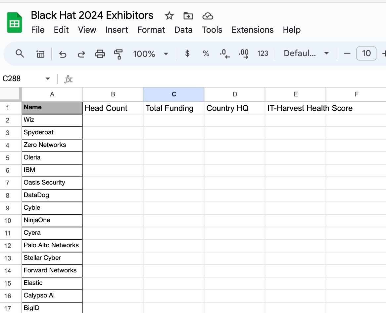Open the Default font family dropdown
Viewport: 386px width, 313px height.
pyautogui.click(x=306, y=53)
